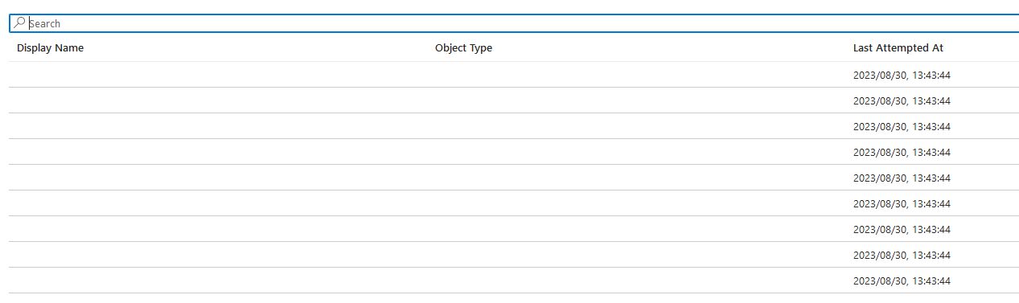Select the third row's Last Attempted timestamp

coord(902,127)
